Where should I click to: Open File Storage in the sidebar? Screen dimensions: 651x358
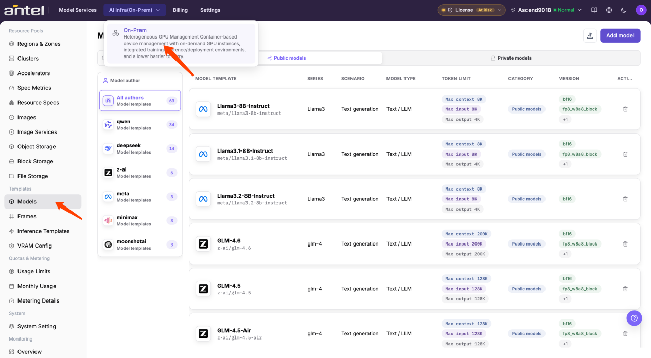(x=43, y=176)
